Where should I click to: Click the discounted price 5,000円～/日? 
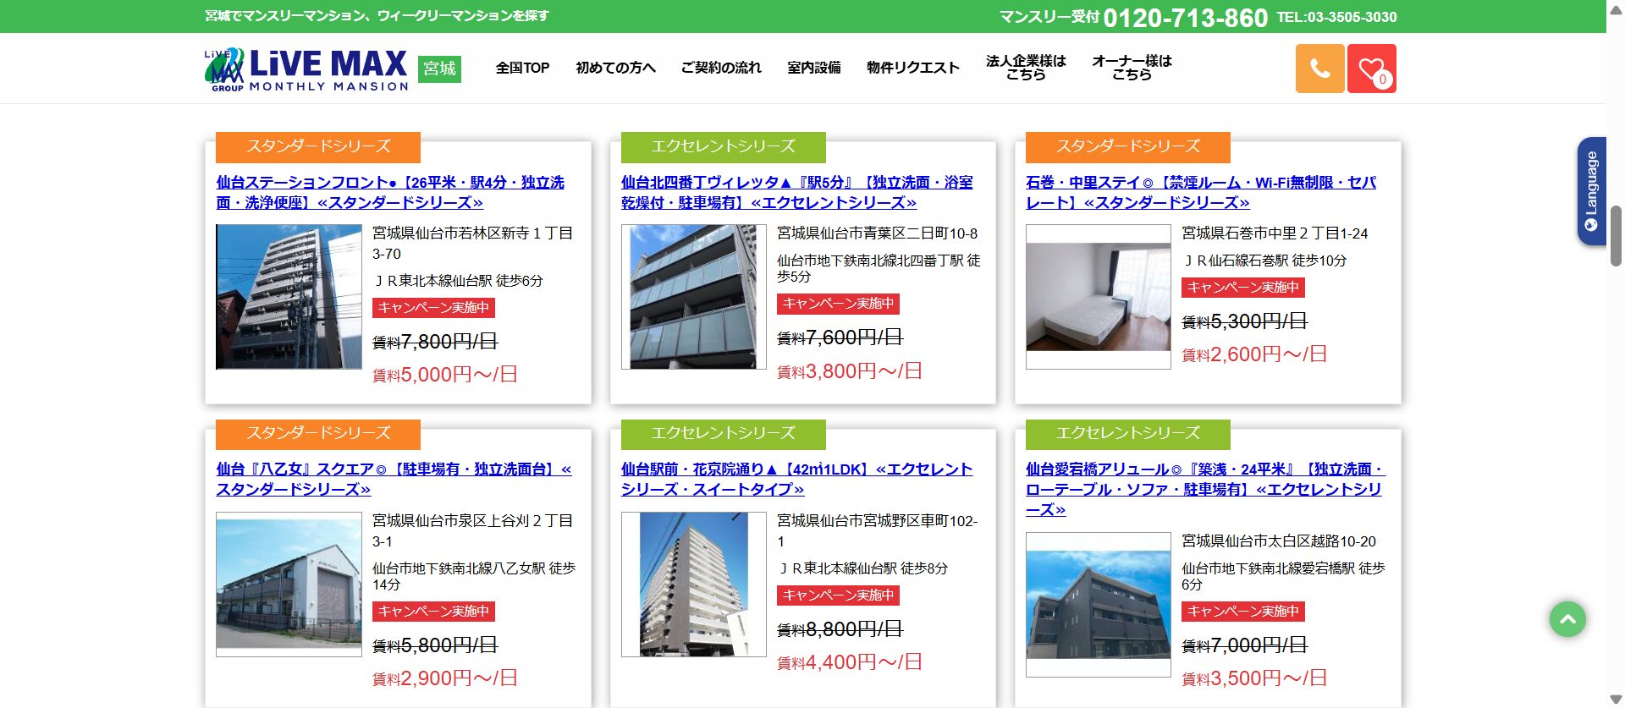(445, 375)
